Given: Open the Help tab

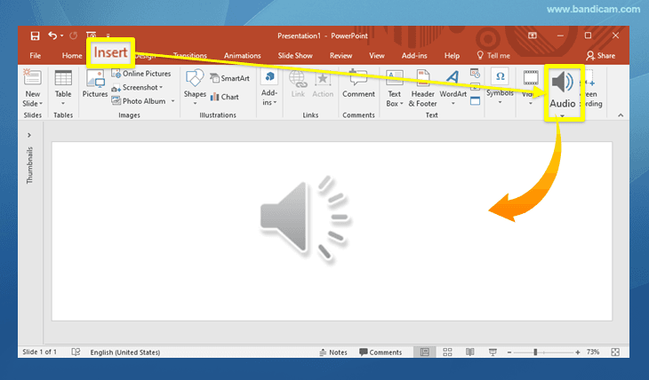Looking at the screenshot, I should [x=452, y=55].
